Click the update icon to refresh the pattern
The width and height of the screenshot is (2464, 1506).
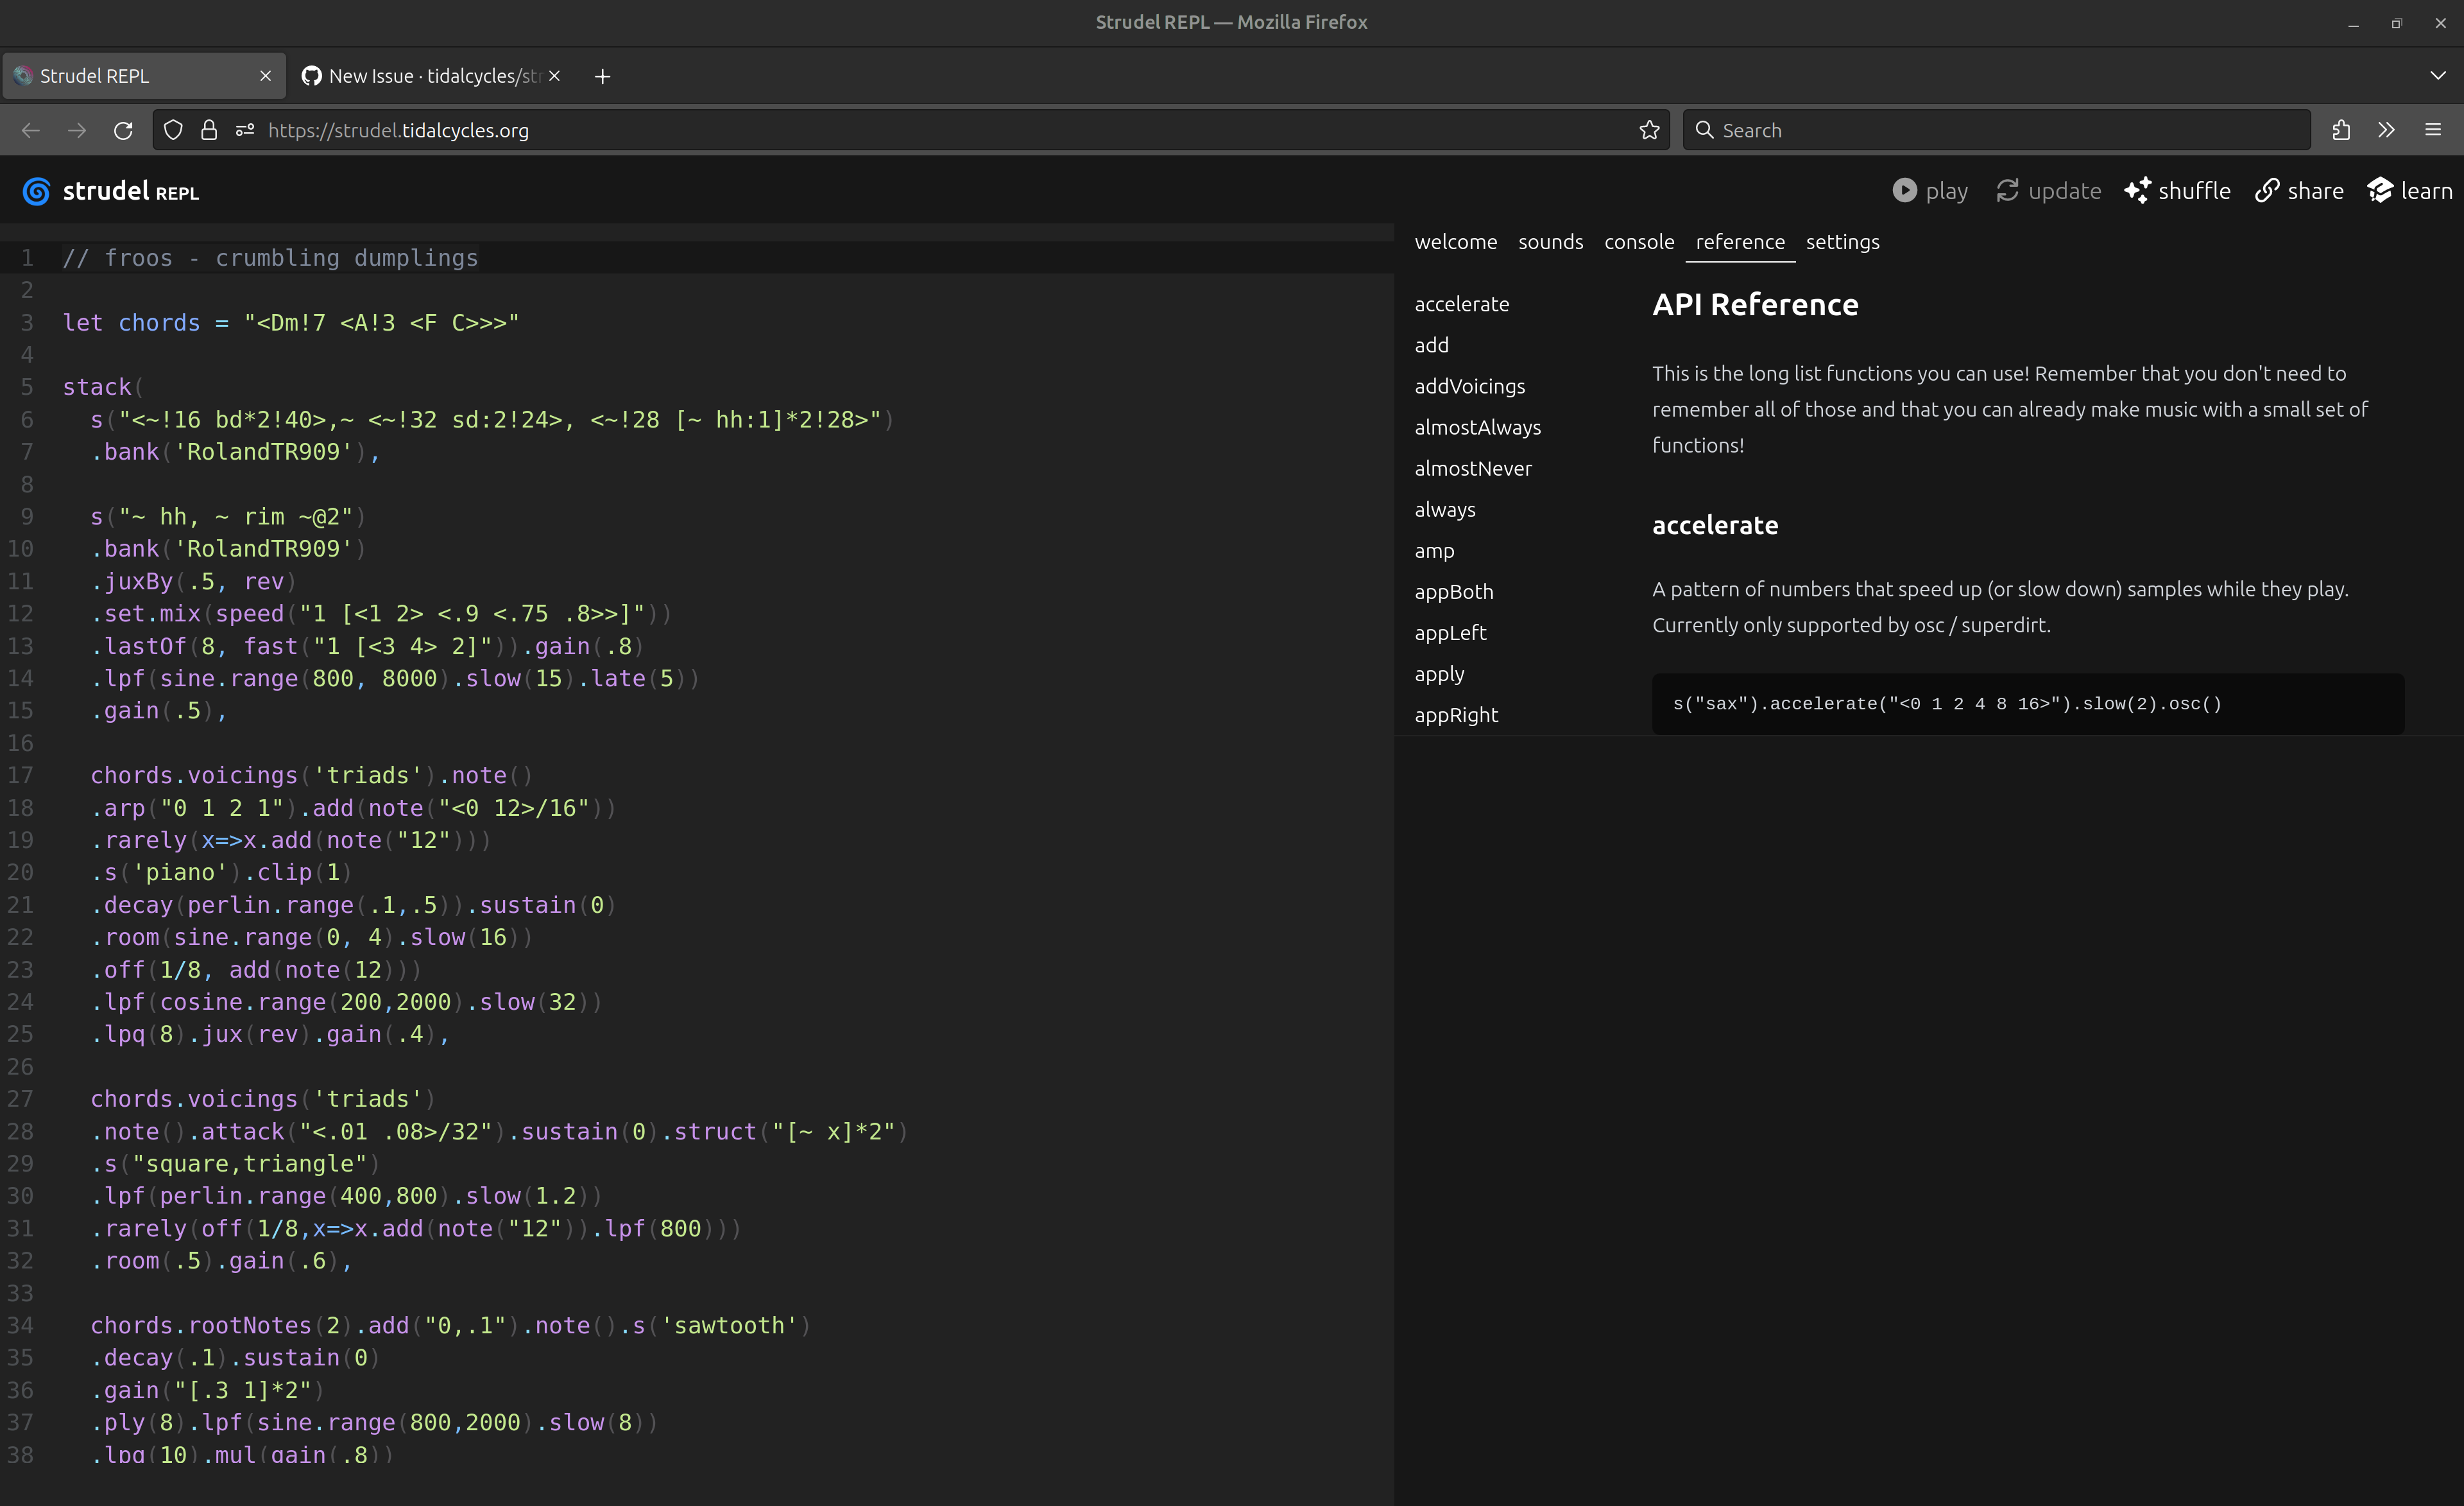[2008, 190]
